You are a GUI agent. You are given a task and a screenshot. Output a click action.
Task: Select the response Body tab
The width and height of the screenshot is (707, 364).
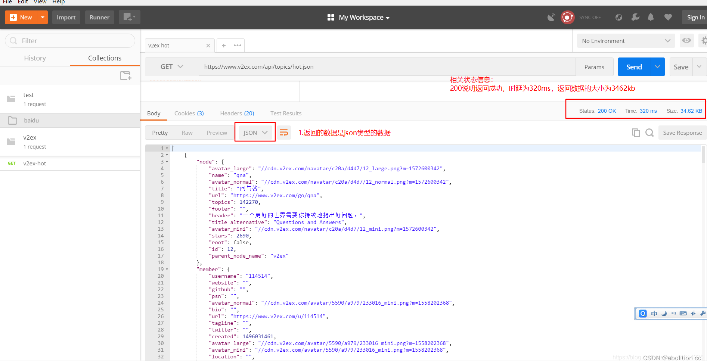pos(154,113)
